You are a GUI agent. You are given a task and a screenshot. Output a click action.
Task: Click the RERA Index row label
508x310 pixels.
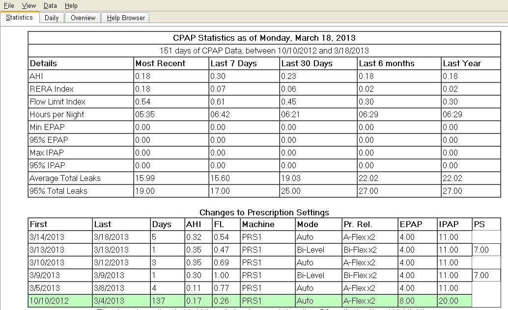click(x=52, y=89)
